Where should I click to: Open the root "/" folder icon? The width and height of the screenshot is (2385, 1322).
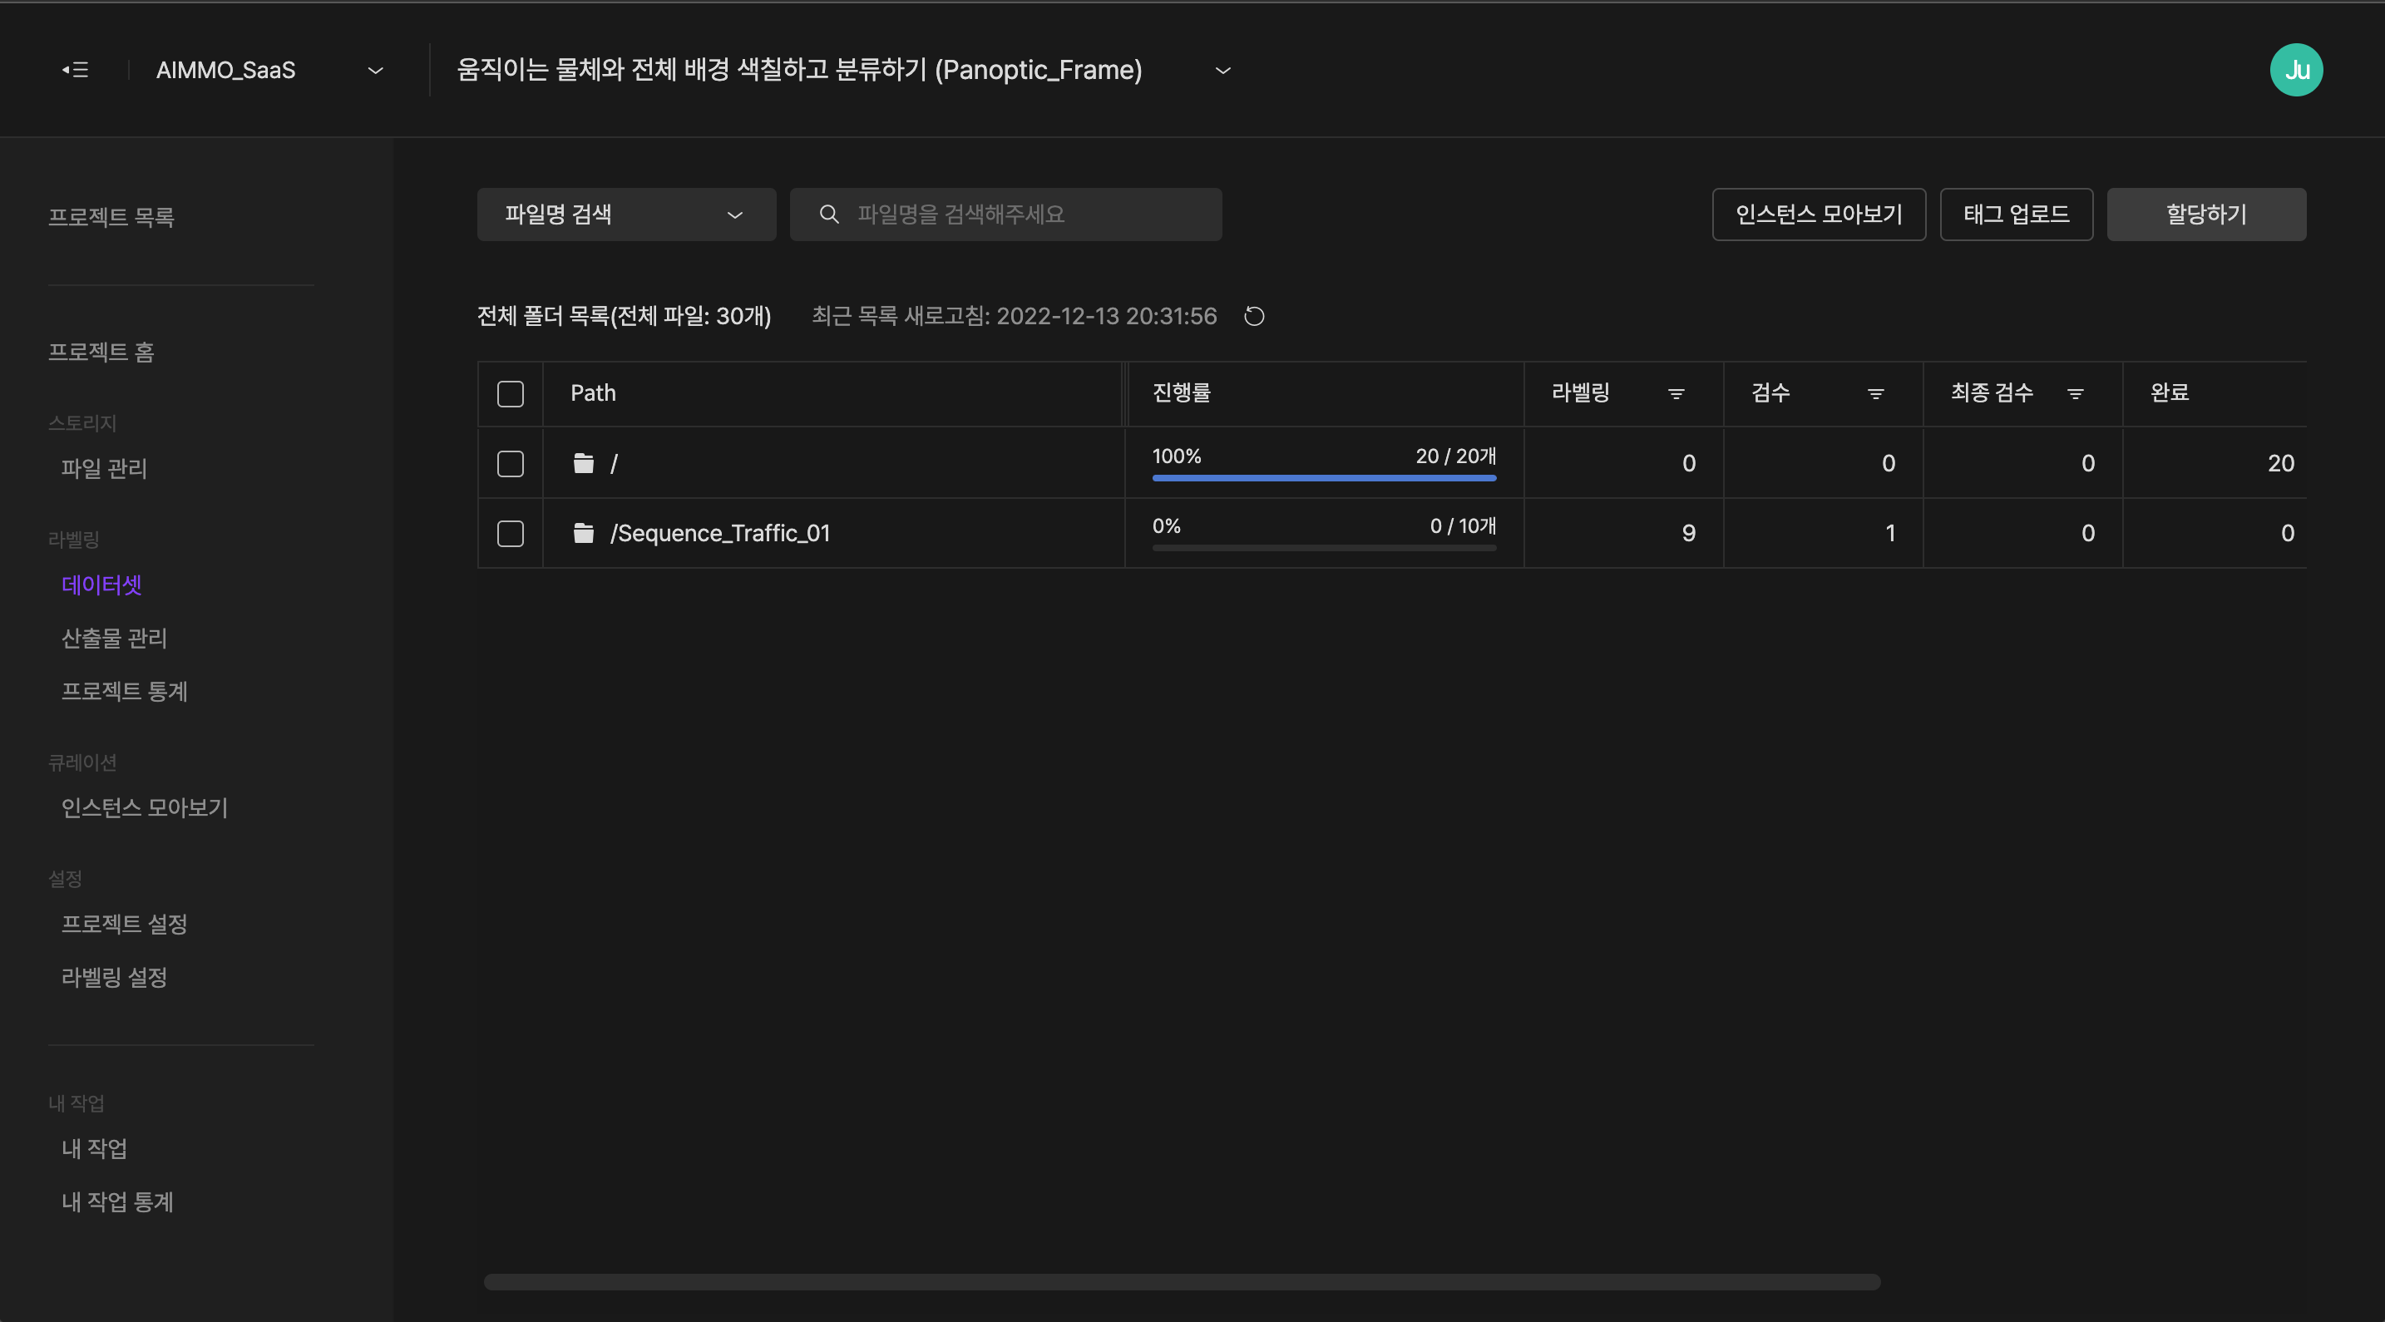[583, 463]
